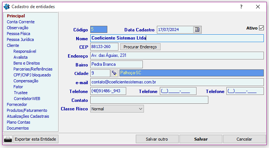Click the empty Contato field

[x=149, y=100]
